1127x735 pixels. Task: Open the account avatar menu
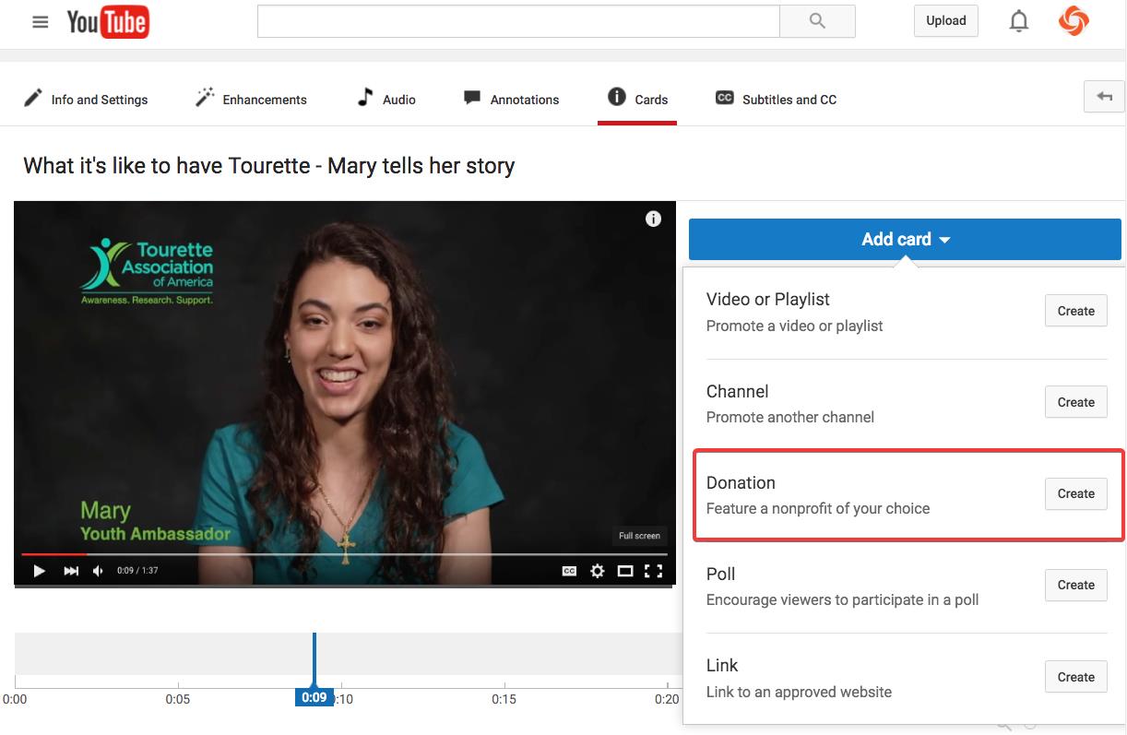coord(1074,21)
